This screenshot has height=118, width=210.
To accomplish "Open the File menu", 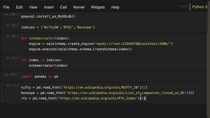I will (x=6, y=7).
